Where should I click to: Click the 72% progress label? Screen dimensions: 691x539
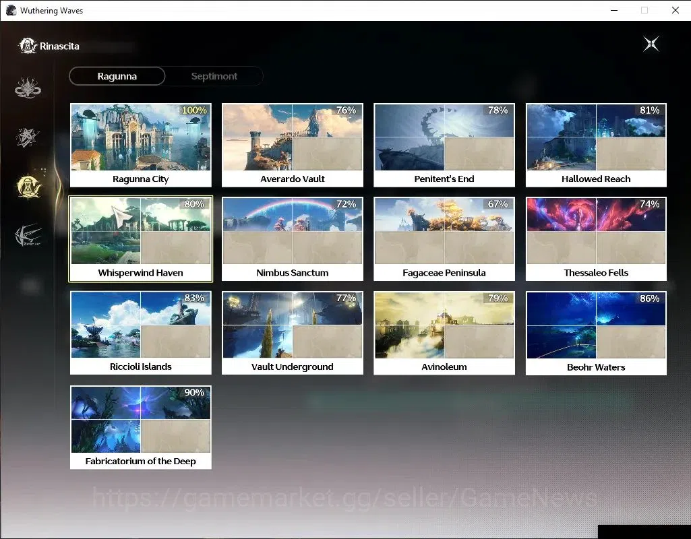(x=346, y=204)
